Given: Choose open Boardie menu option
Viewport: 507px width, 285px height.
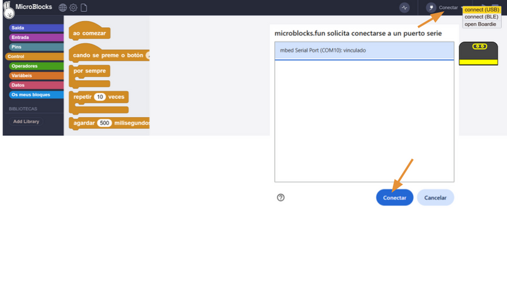Looking at the screenshot, I should click(x=482, y=24).
